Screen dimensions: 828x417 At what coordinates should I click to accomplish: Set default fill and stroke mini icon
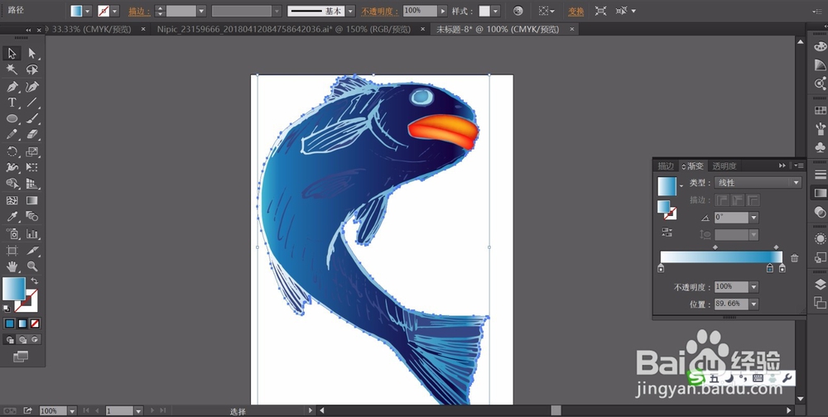(7, 309)
